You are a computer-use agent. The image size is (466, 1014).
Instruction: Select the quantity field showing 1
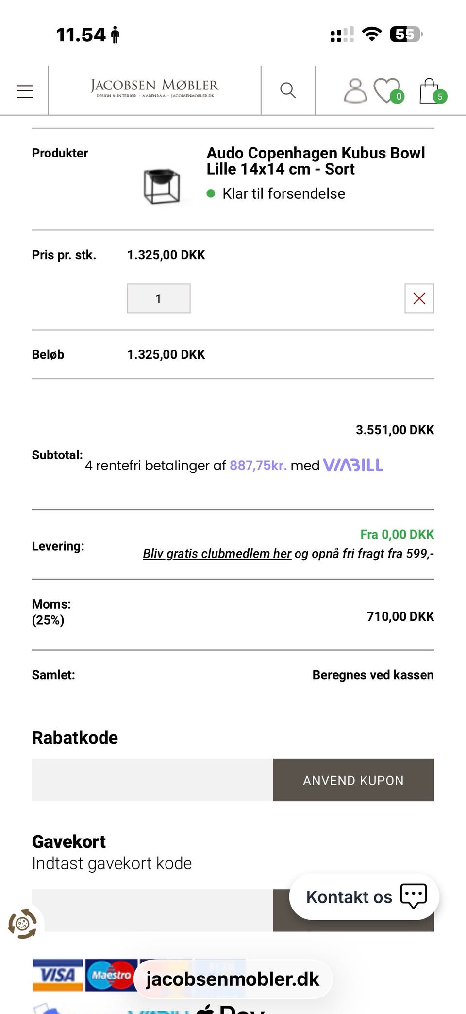point(159,298)
